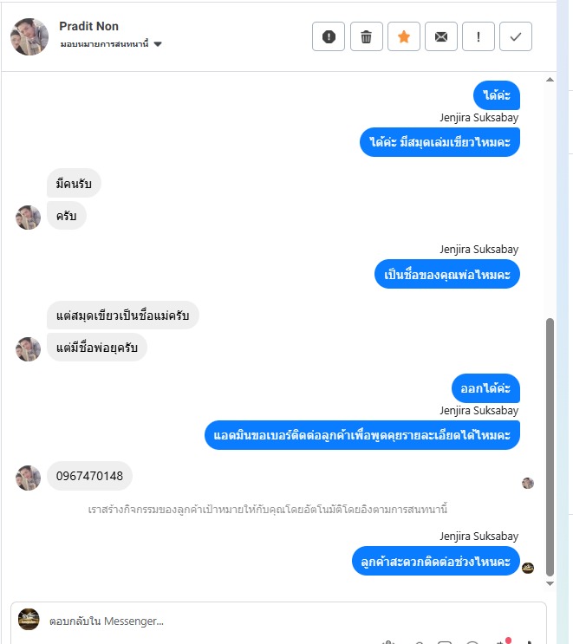
Task: Click the scroll down arrow of chat
Action: (550, 583)
